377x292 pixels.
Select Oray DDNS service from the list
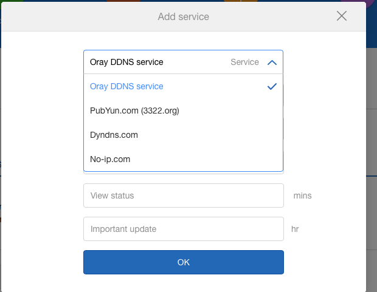(x=126, y=86)
